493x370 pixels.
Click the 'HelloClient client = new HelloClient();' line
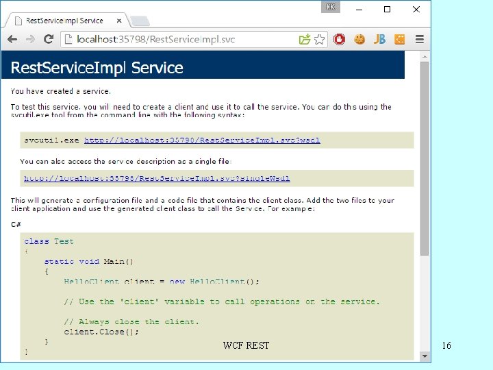[162, 282]
